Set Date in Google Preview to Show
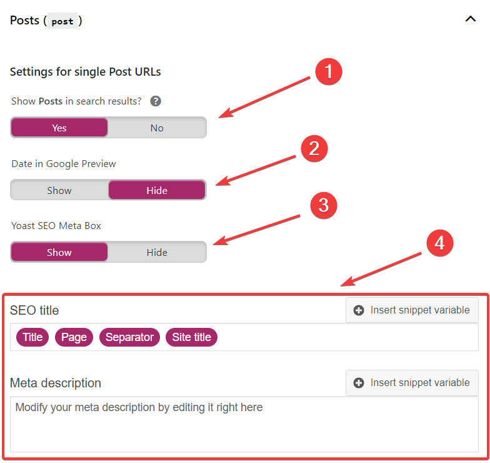This screenshot has height=463, width=490. (x=59, y=190)
